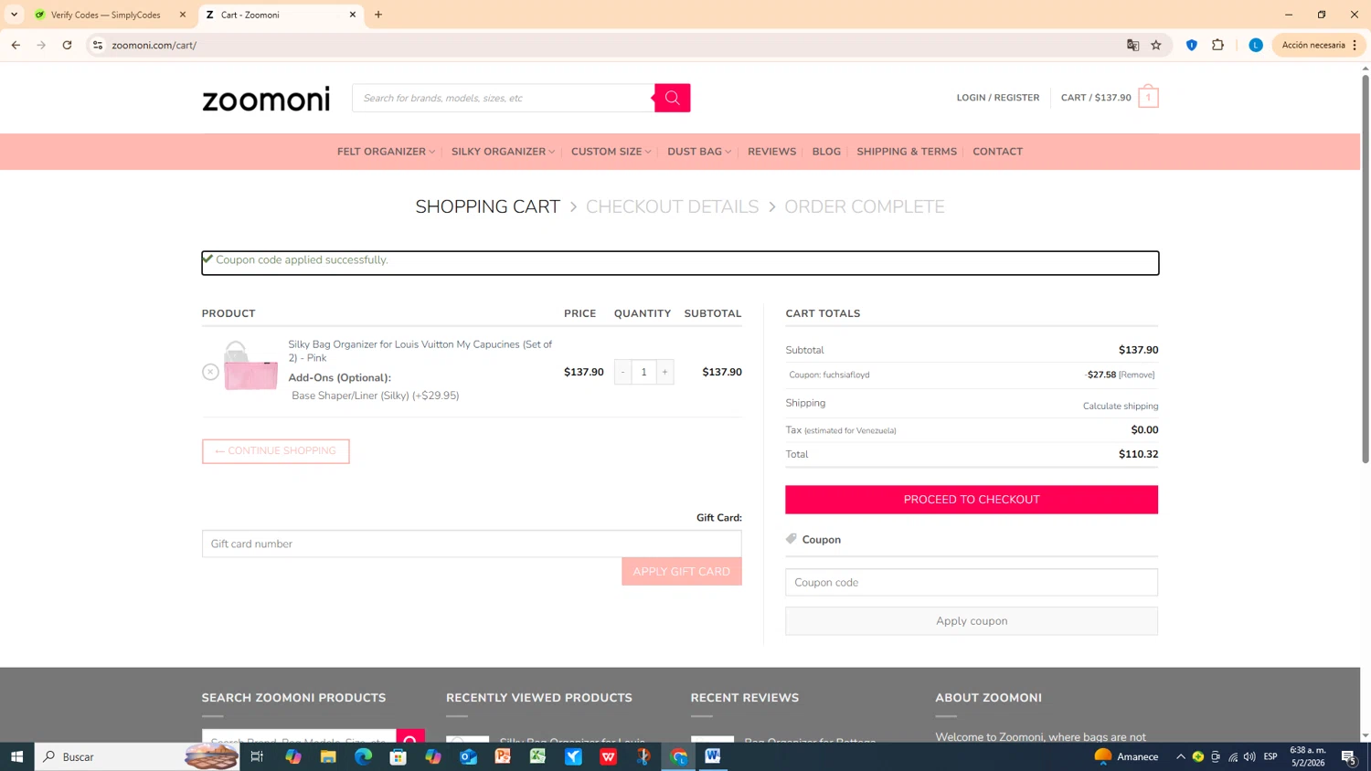Click the Zoomoni logo
Screen dimensions: 1371x771
266,99
